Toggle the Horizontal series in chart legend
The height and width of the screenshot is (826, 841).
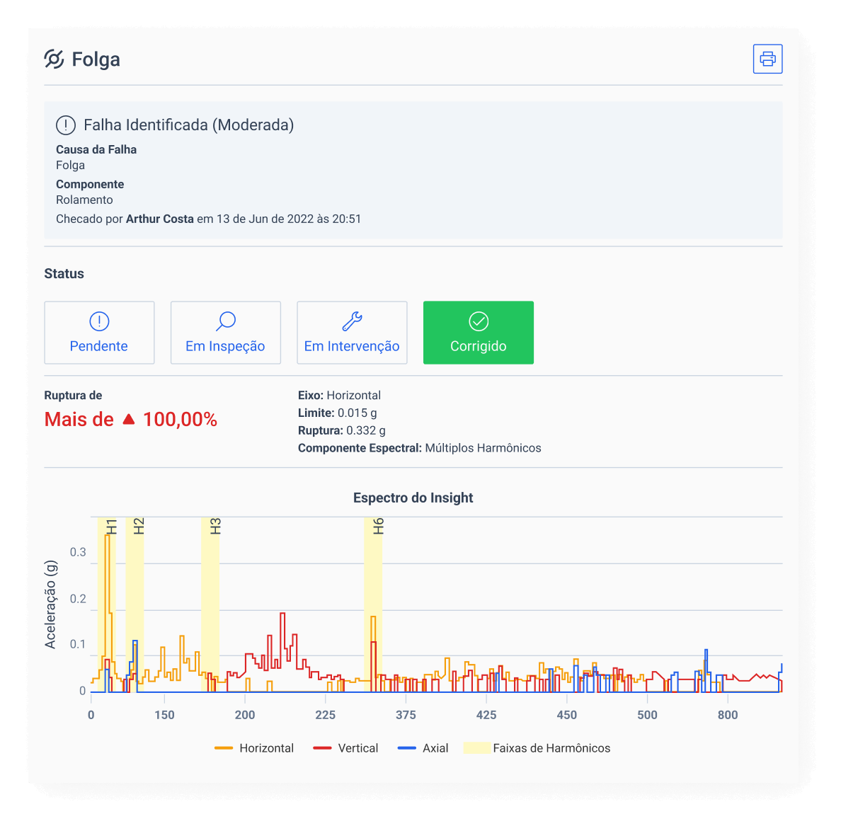254,748
